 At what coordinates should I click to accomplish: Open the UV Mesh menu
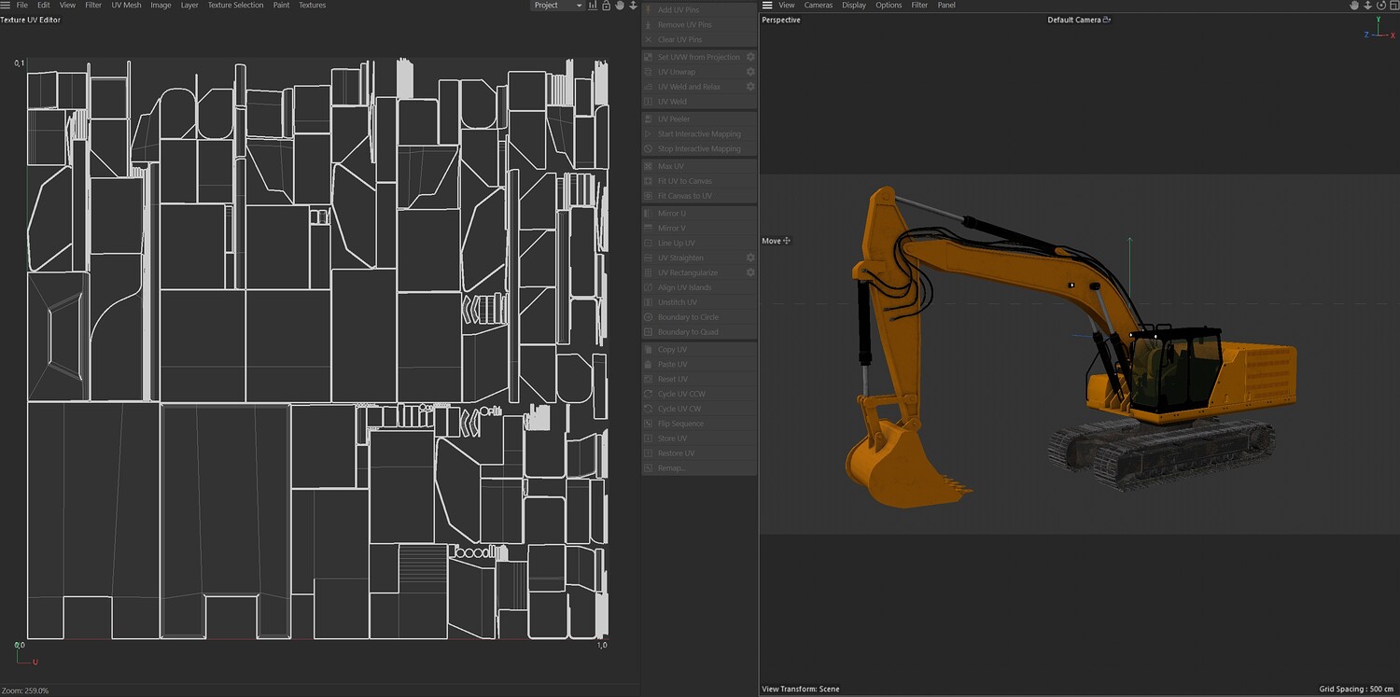pyautogui.click(x=126, y=6)
